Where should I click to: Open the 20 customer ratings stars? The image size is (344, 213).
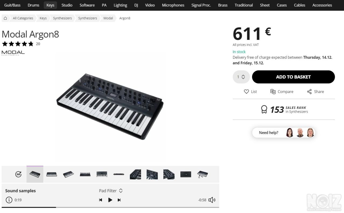(x=18, y=44)
